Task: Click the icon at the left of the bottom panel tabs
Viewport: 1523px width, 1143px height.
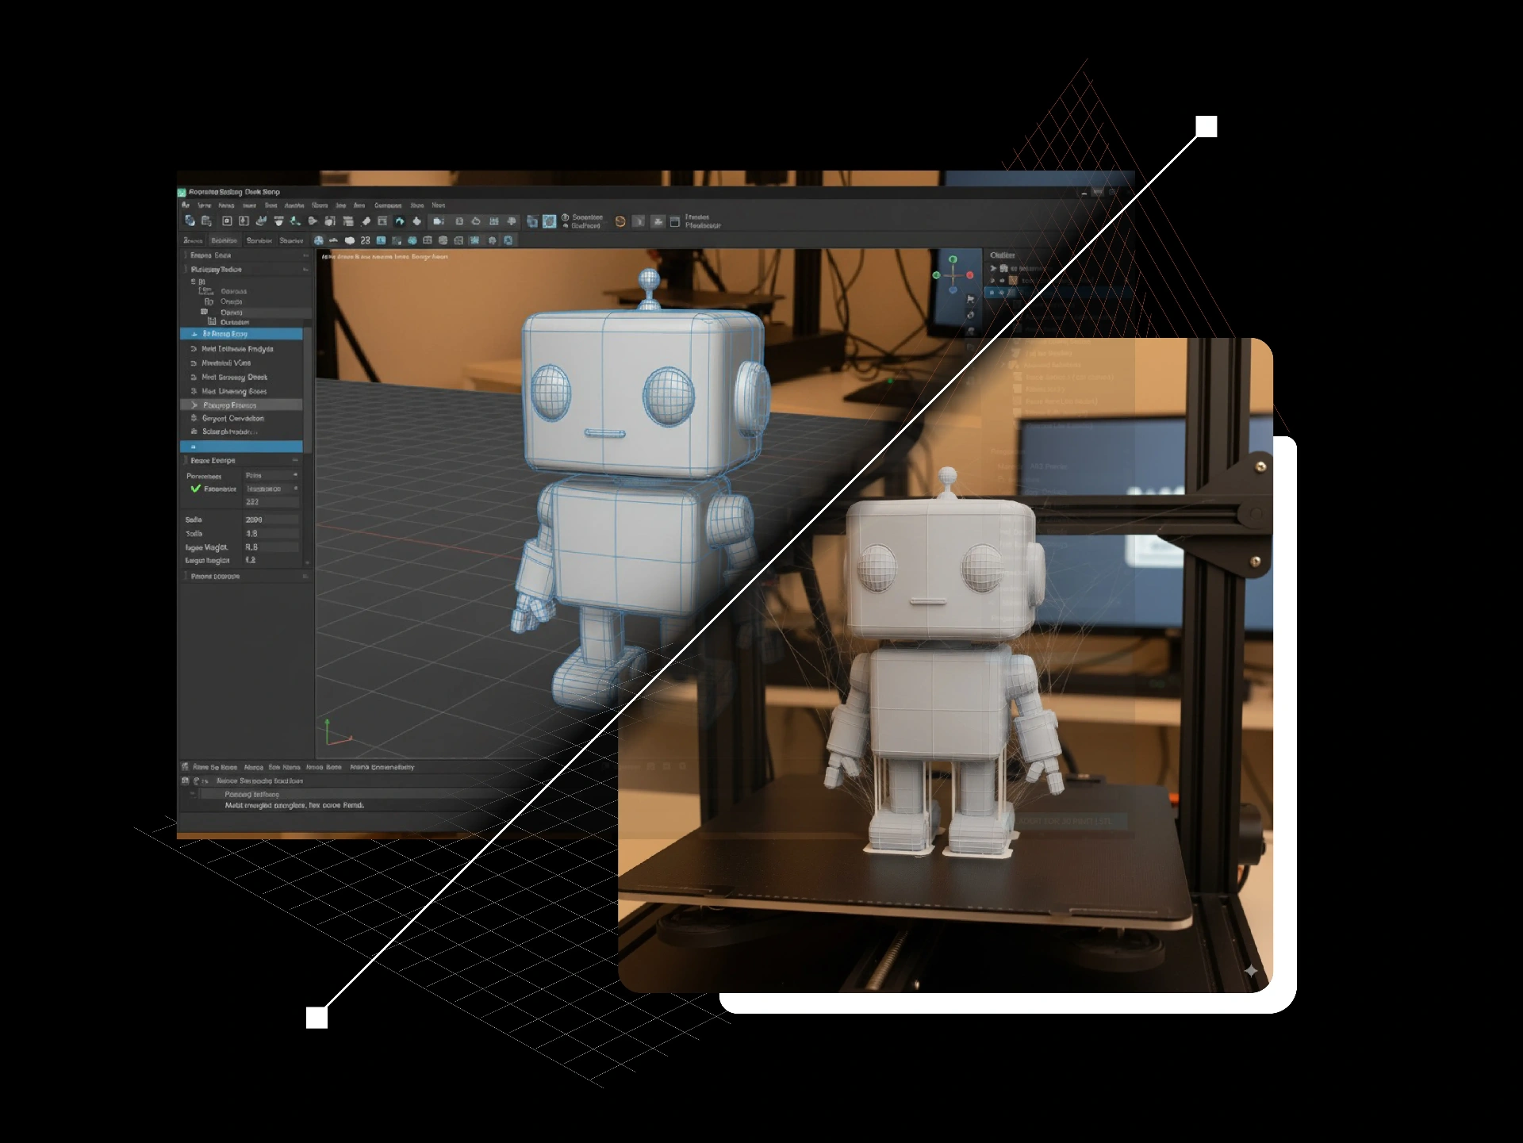Action: click(185, 767)
